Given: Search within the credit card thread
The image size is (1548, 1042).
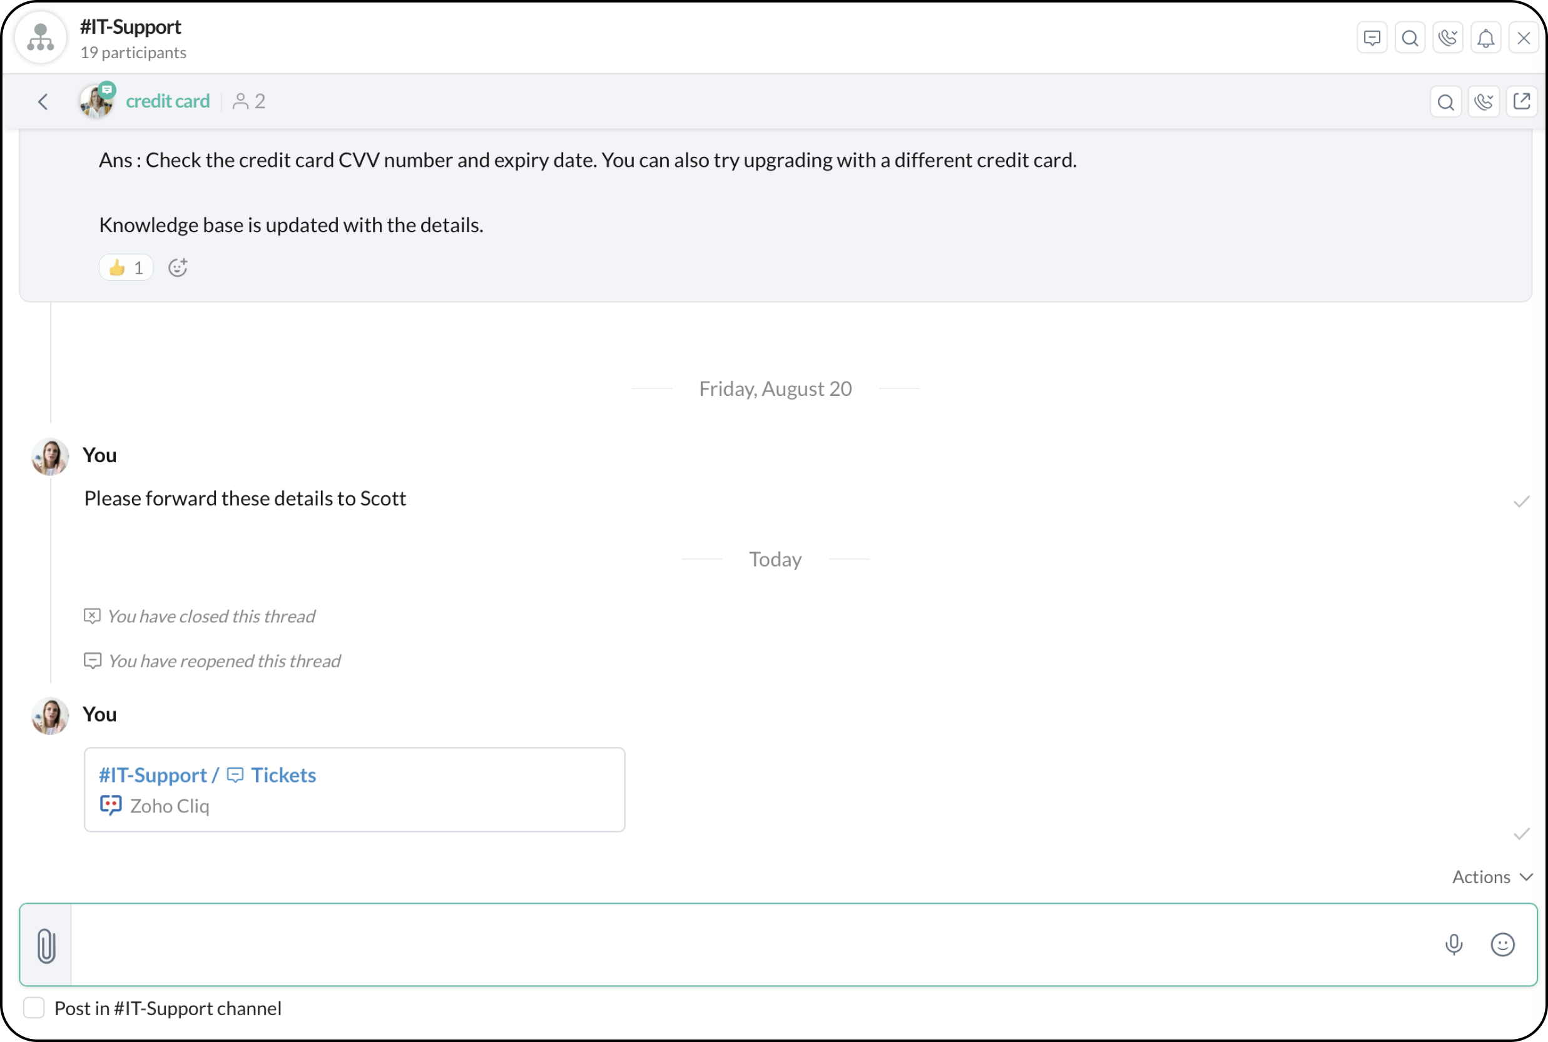Looking at the screenshot, I should coord(1445,102).
